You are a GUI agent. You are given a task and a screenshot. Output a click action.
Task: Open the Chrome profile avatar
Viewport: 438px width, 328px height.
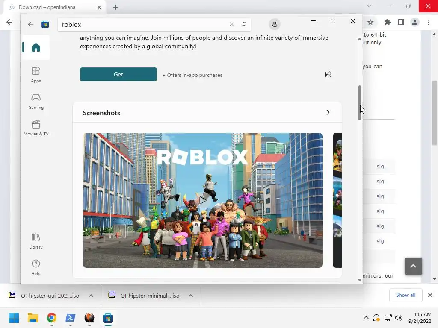[415, 22]
